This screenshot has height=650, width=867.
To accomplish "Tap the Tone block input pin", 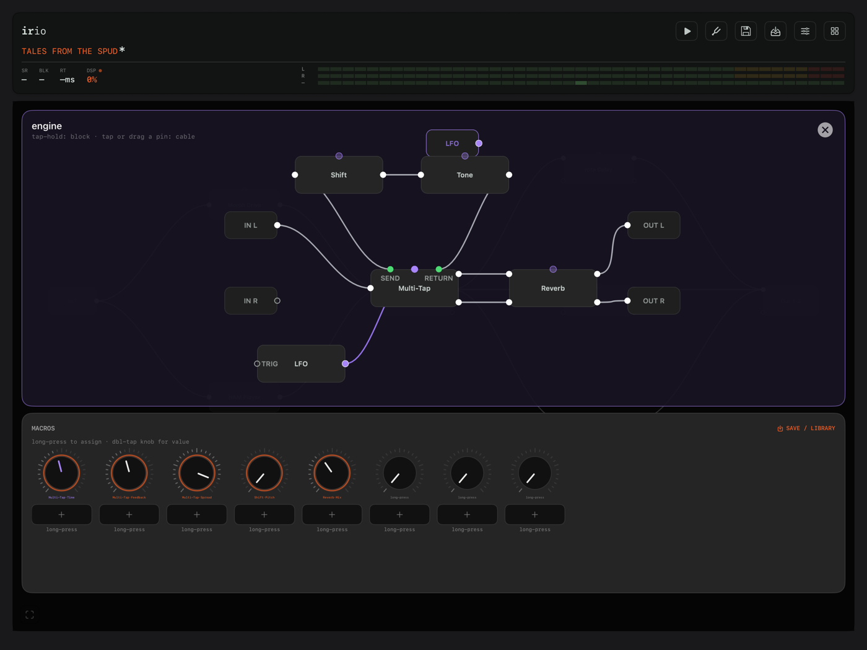I will [421, 175].
